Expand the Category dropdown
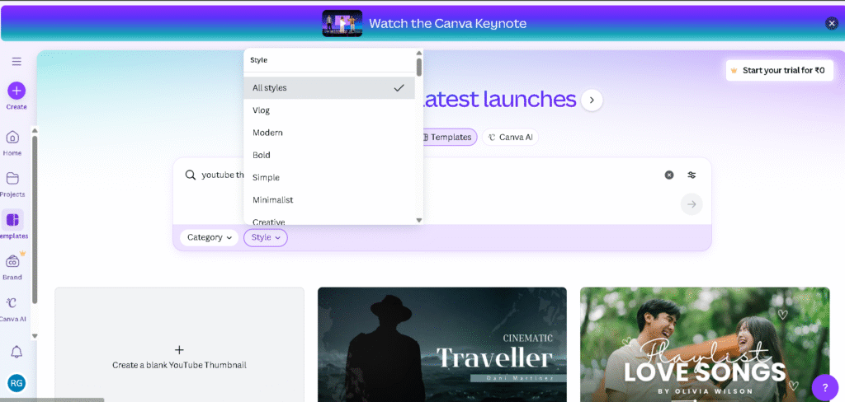Viewport: 845px width, 402px height. [209, 237]
